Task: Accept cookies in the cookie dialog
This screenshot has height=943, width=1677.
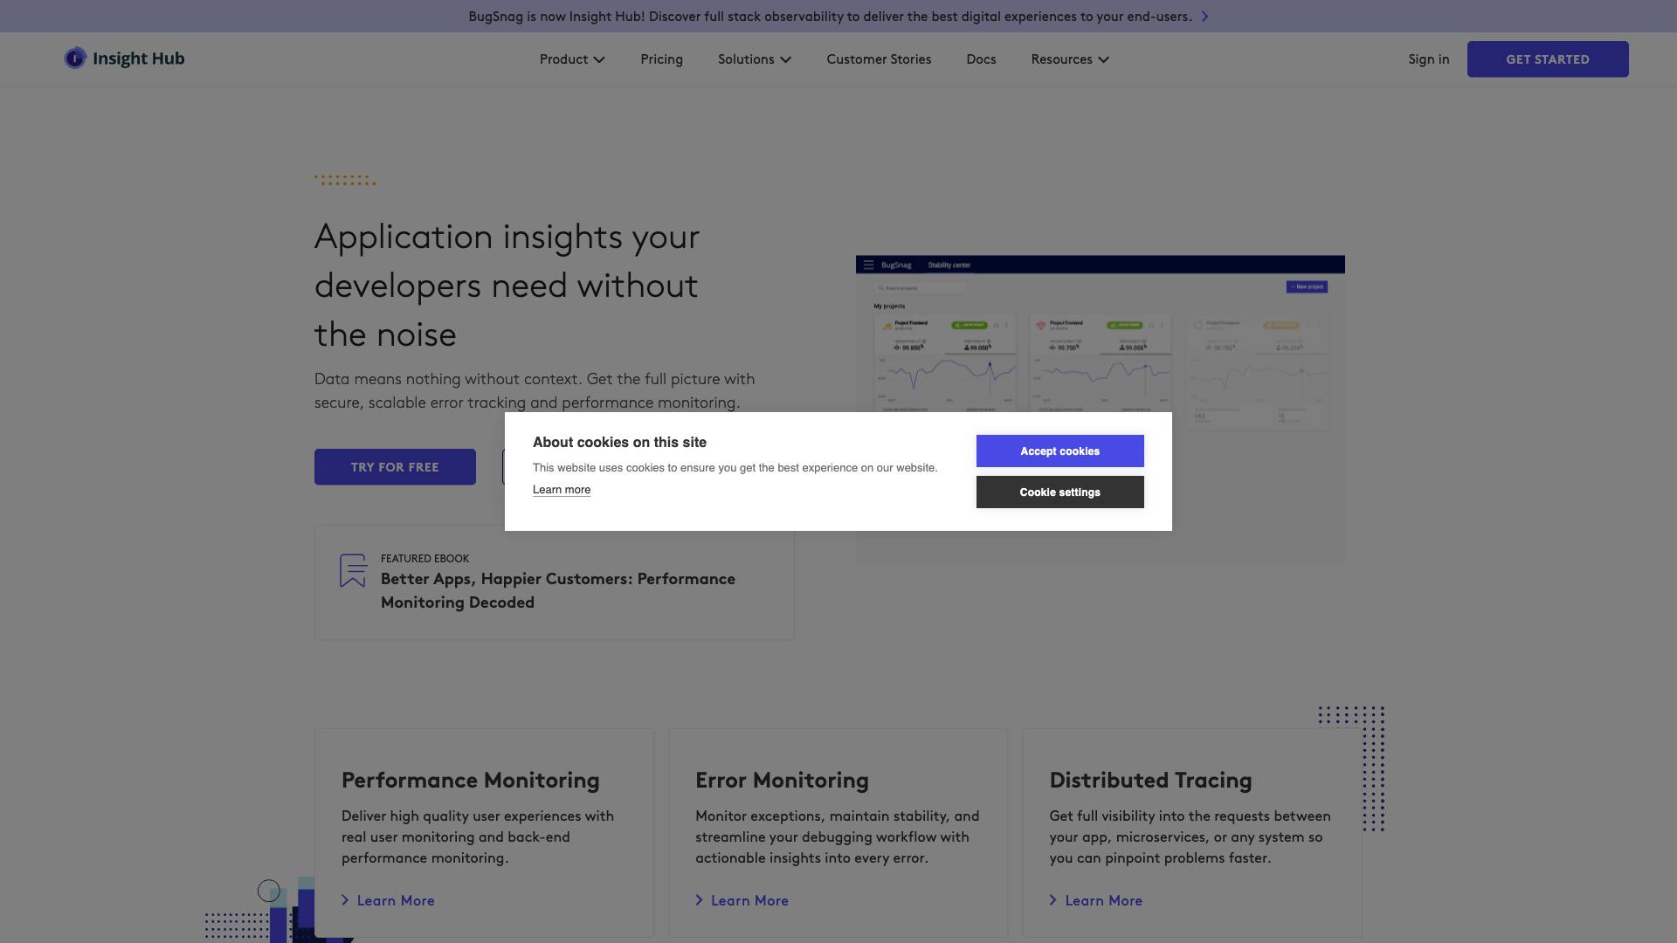Action: pos(1059,451)
